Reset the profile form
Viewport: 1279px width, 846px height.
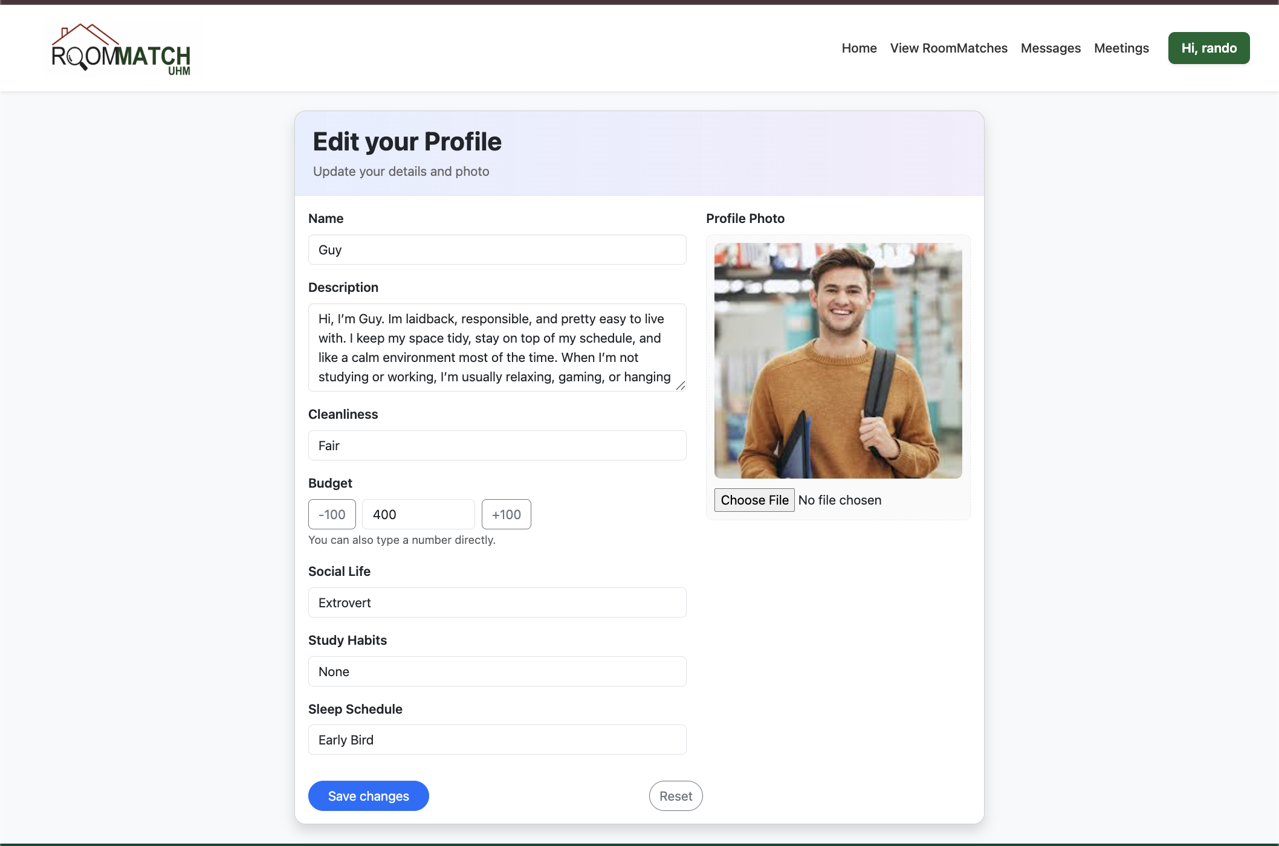(675, 795)
